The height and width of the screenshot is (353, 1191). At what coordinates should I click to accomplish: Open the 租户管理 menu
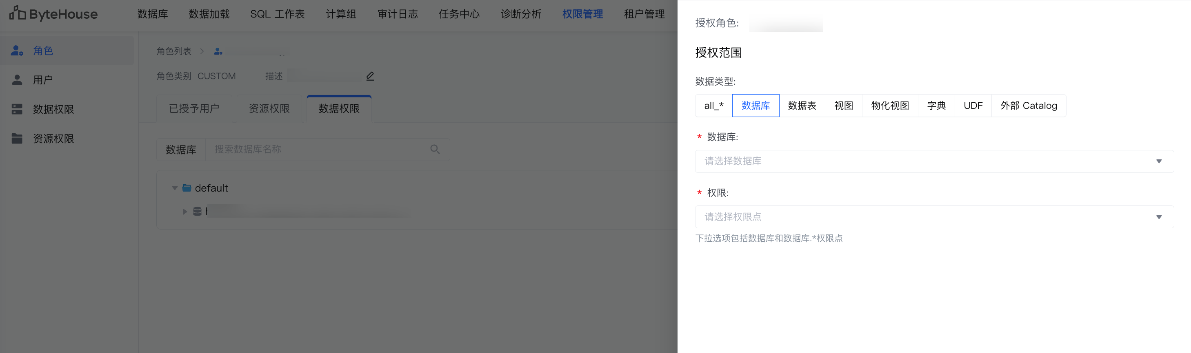[644, 14]
